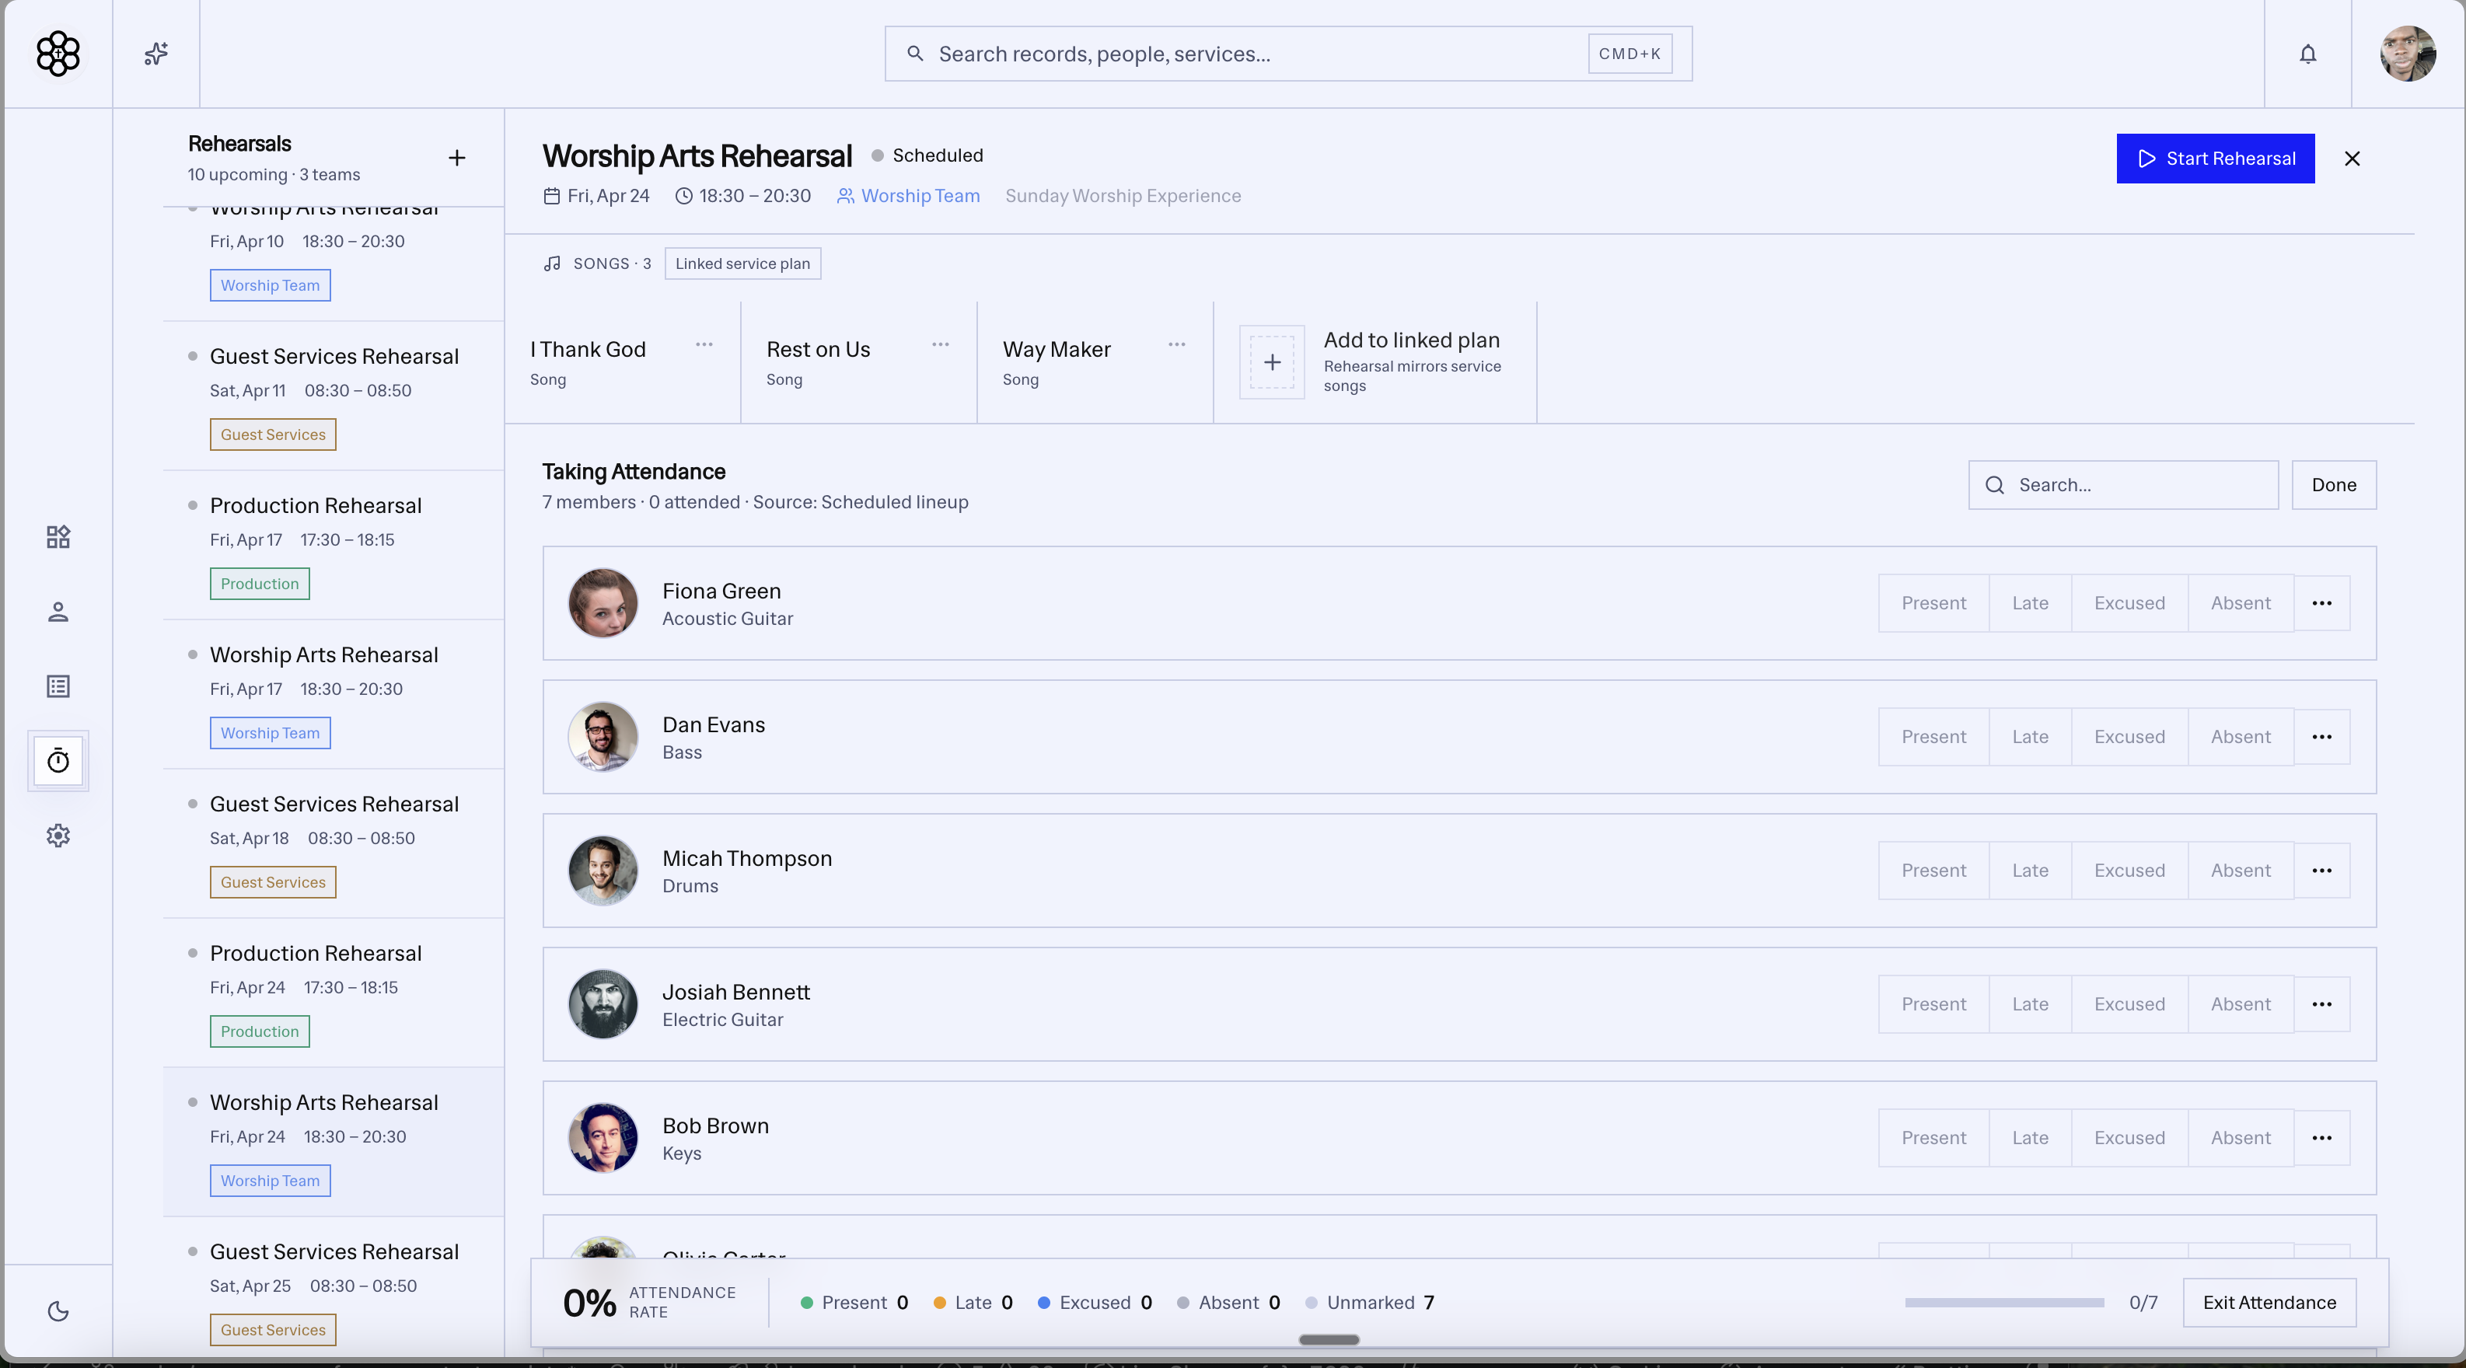Mark Josiah Bennett as Present

pos(1933,1005)
